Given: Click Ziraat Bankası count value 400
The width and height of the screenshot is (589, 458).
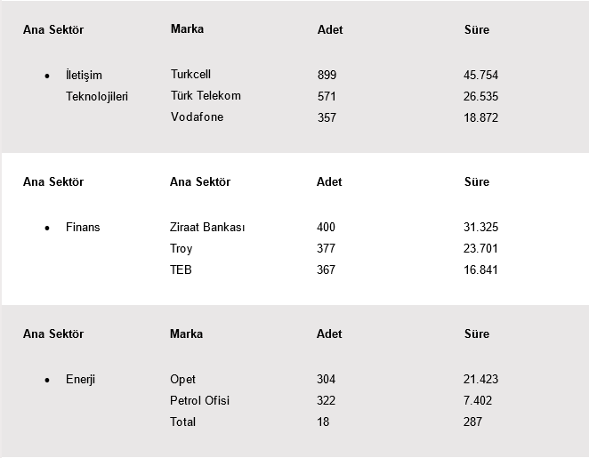Looking at the screenshot, I should (326, 227).
